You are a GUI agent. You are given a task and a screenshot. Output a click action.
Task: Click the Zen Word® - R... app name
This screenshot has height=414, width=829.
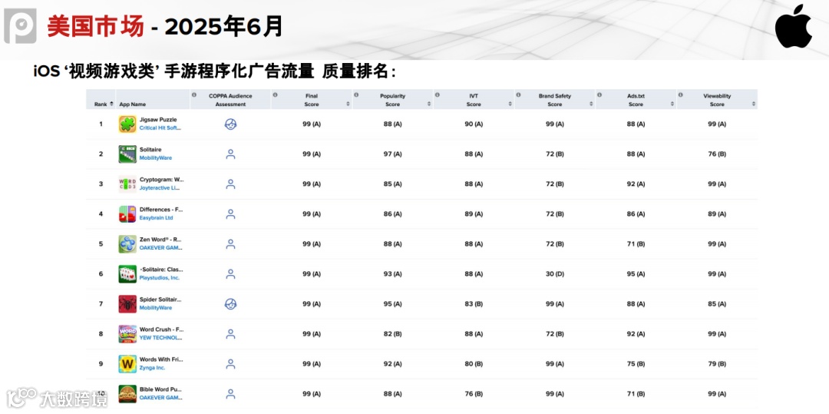pyautogui.click(x=161, y=240)
